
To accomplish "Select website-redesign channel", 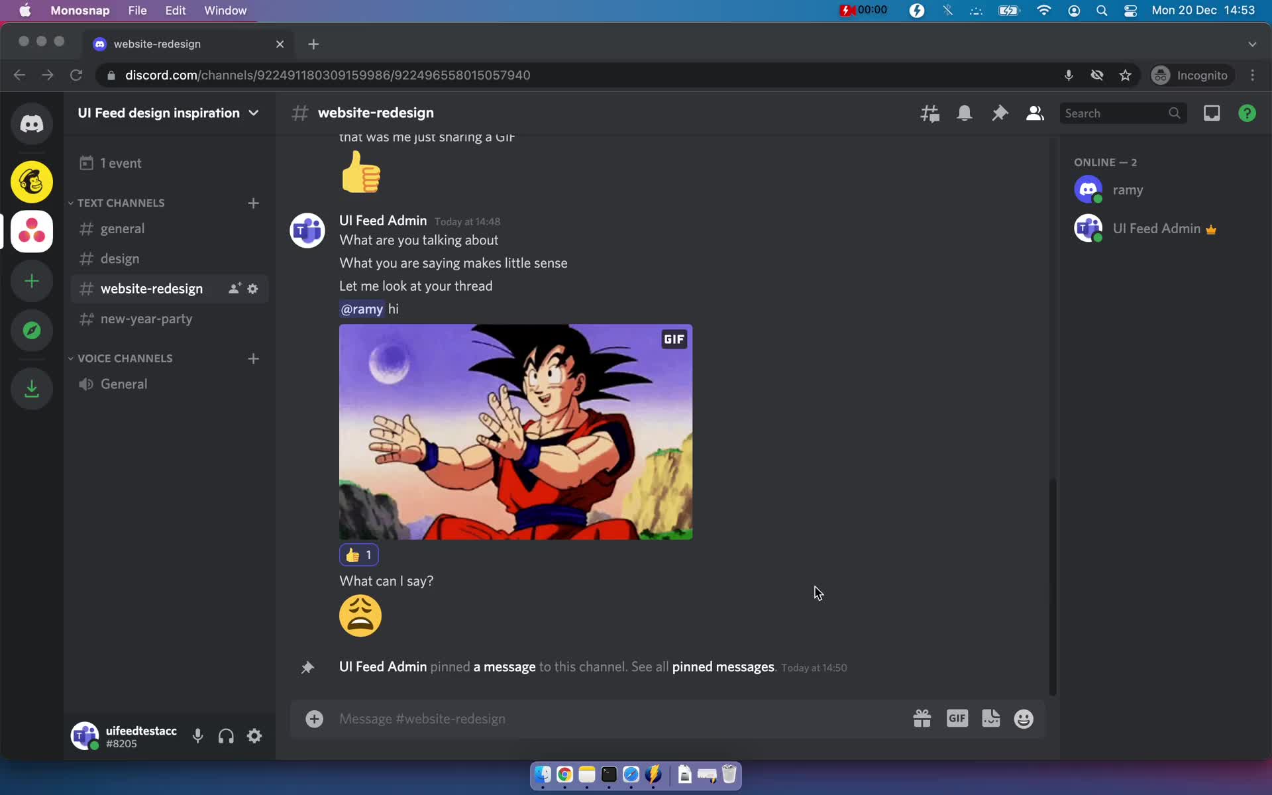I will (151, 289).
